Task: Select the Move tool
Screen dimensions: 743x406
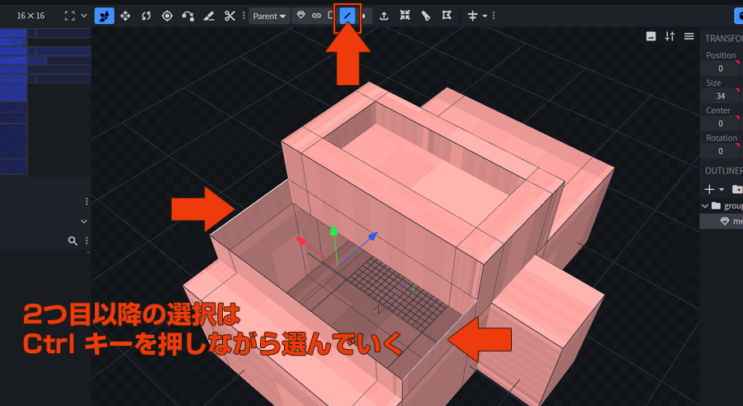Action: click(125, 16)
